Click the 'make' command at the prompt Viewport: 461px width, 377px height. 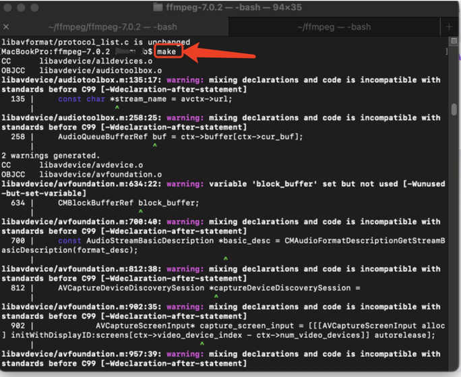point(166,52)
